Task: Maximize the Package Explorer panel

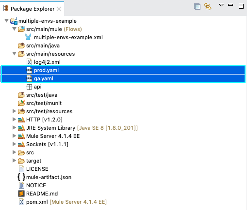Action: [x=241, y=6]
